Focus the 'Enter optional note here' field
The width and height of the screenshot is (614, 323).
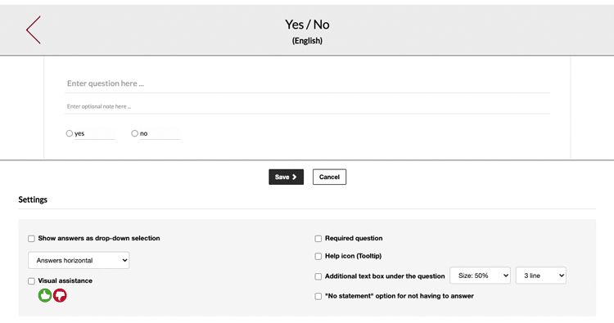click(x=307, y=106)
